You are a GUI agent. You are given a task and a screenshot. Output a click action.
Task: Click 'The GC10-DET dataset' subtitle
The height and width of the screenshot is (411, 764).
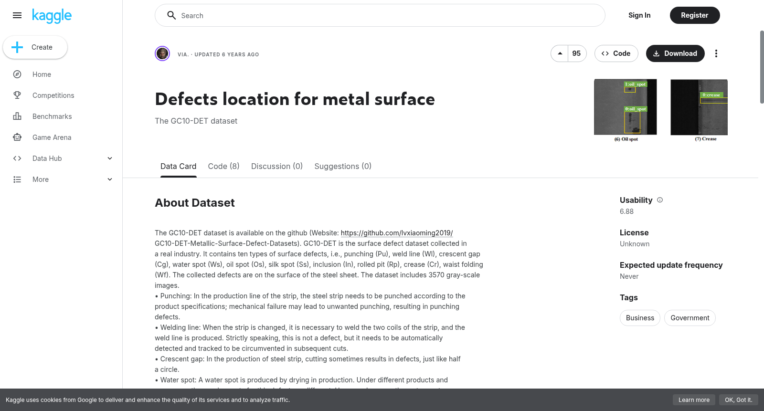(196, 121)
